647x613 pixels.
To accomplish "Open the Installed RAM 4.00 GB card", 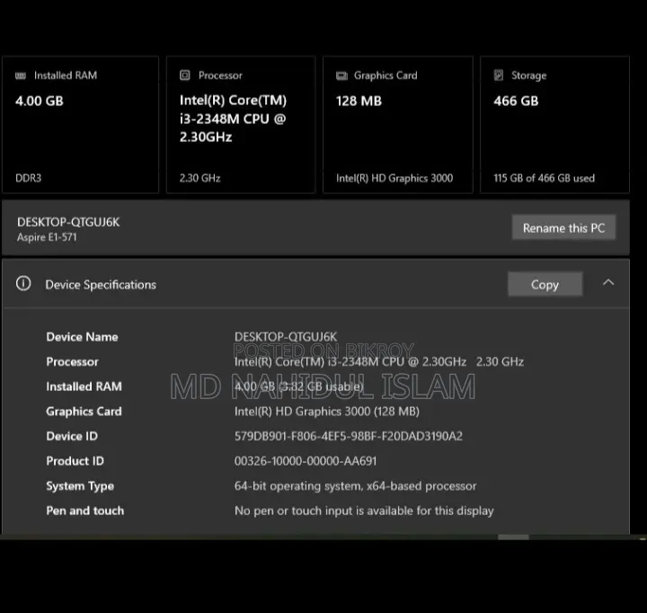I will (81, 125).
